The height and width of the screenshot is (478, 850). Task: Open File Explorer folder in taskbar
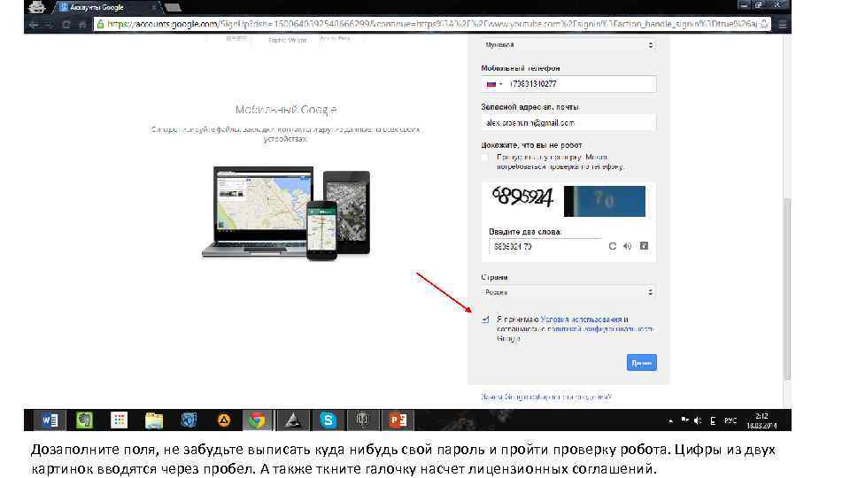coord(154,420)
